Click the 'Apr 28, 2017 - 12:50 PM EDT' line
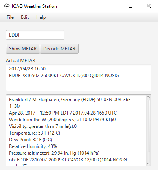 pyautogui.click(x=63, y=113)
